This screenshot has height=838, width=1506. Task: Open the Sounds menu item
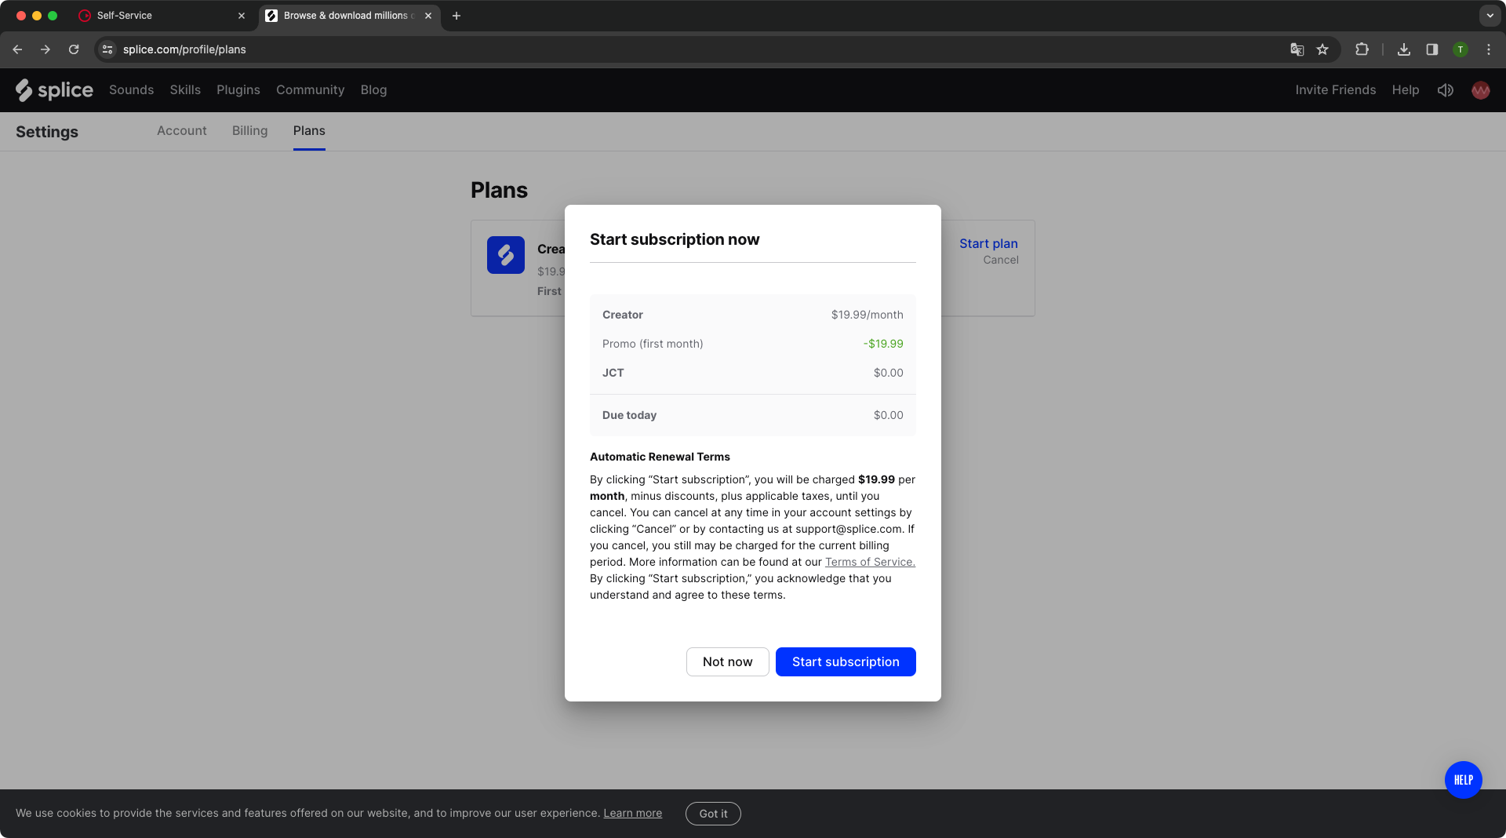click(x=131, y=90)
